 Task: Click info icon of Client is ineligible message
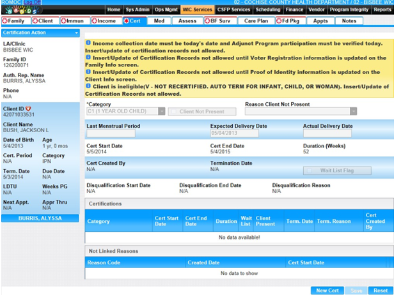pos(88,86)
